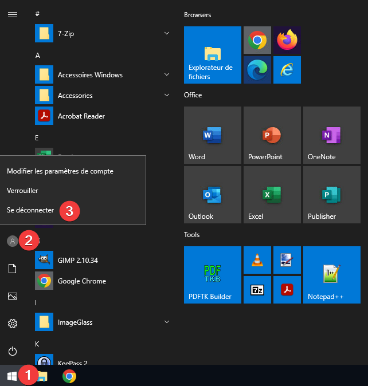Click the Internet Explorer tile
Viewport: 368px width, 386px height.
click(287, 70)
